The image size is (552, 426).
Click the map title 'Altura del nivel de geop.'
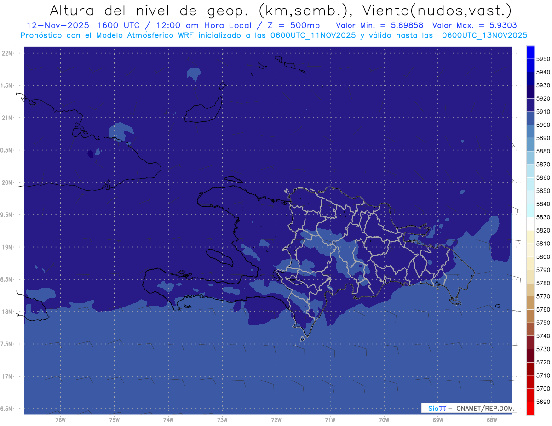coord(149,10)
